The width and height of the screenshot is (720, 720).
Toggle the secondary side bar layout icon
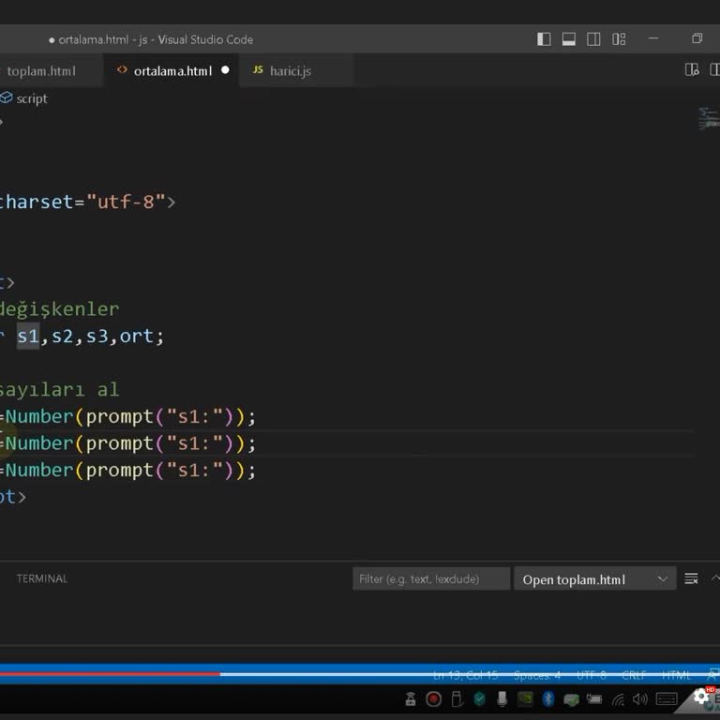tap(593, 39)
